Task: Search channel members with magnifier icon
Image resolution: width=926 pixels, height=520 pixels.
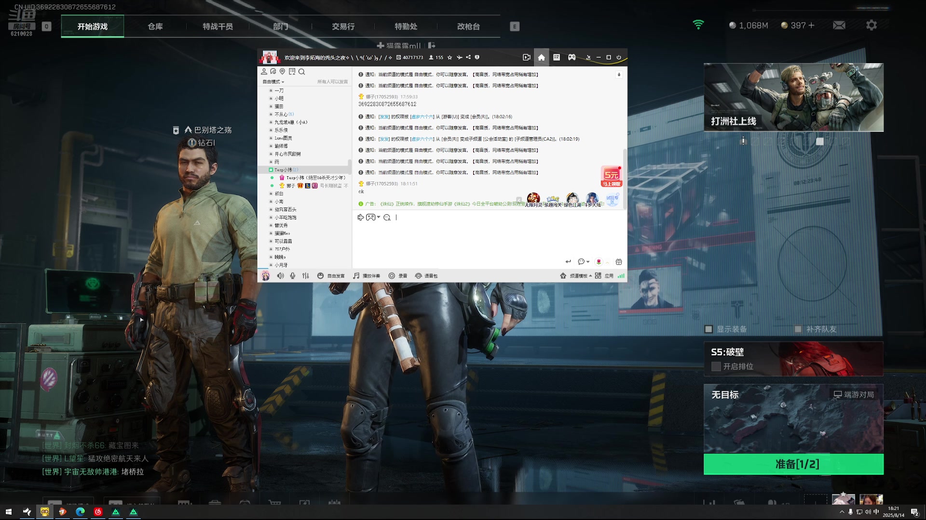Action: point(301,72)
